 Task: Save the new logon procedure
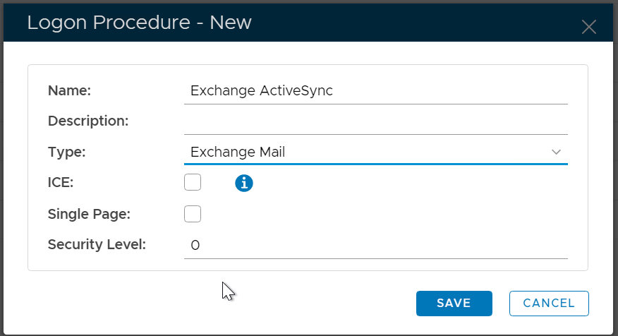(x=454, y=303)
